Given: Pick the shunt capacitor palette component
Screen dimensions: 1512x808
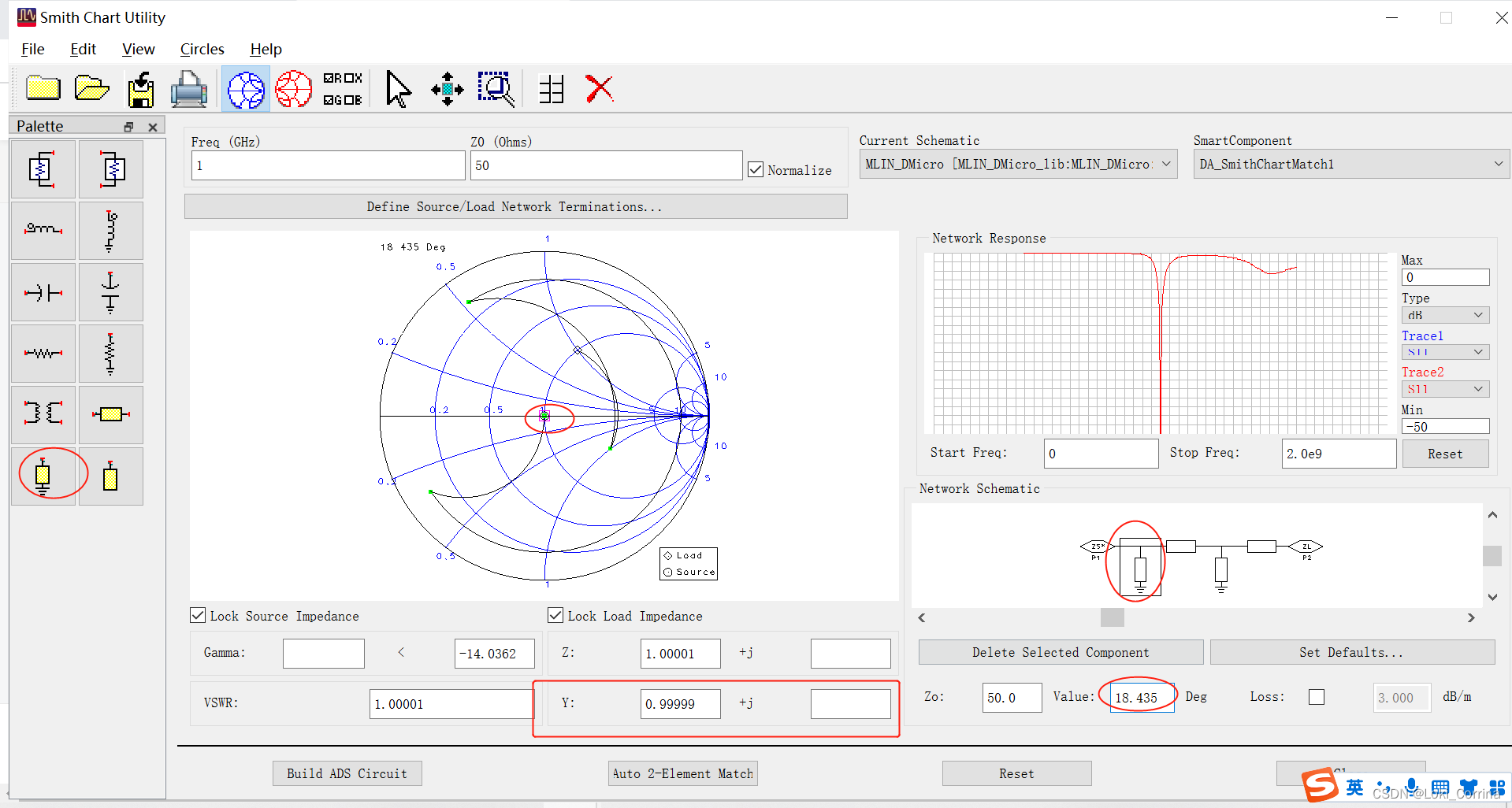Looking at the screenshot, I should pyautogui.click(x=110, y=292).
